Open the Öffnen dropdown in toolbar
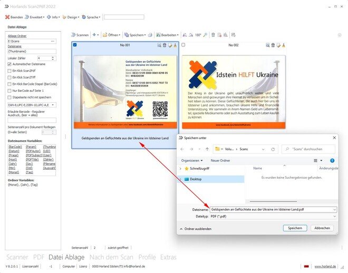Viewport: 348px width, 273px height. (x=111, y=35)
